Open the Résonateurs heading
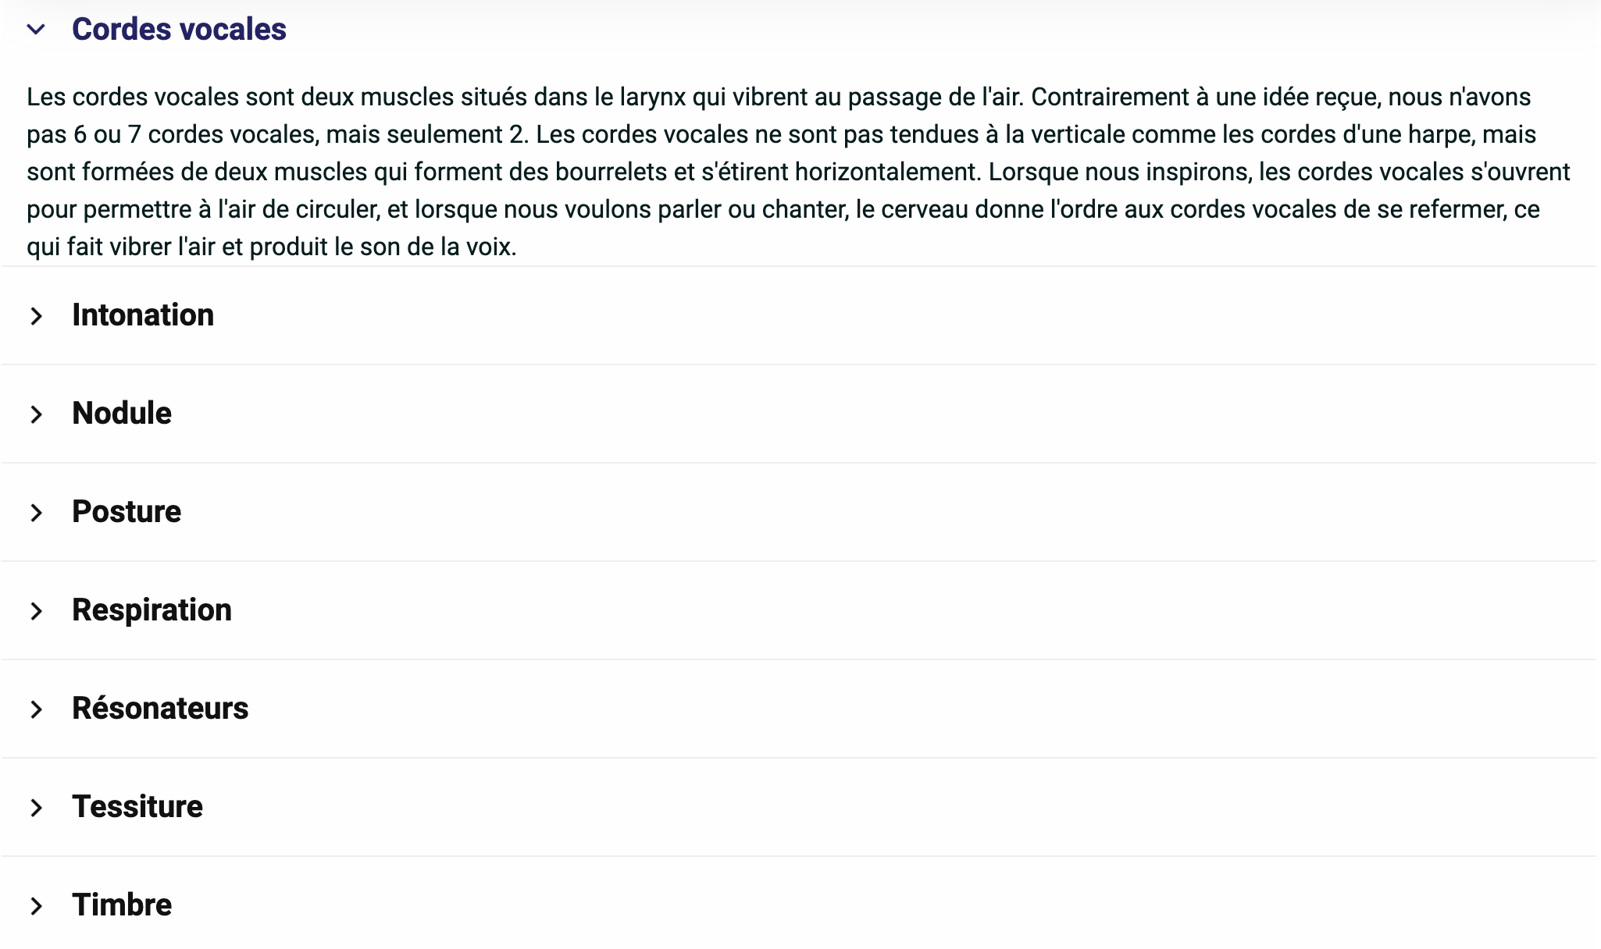 point(160,709)
